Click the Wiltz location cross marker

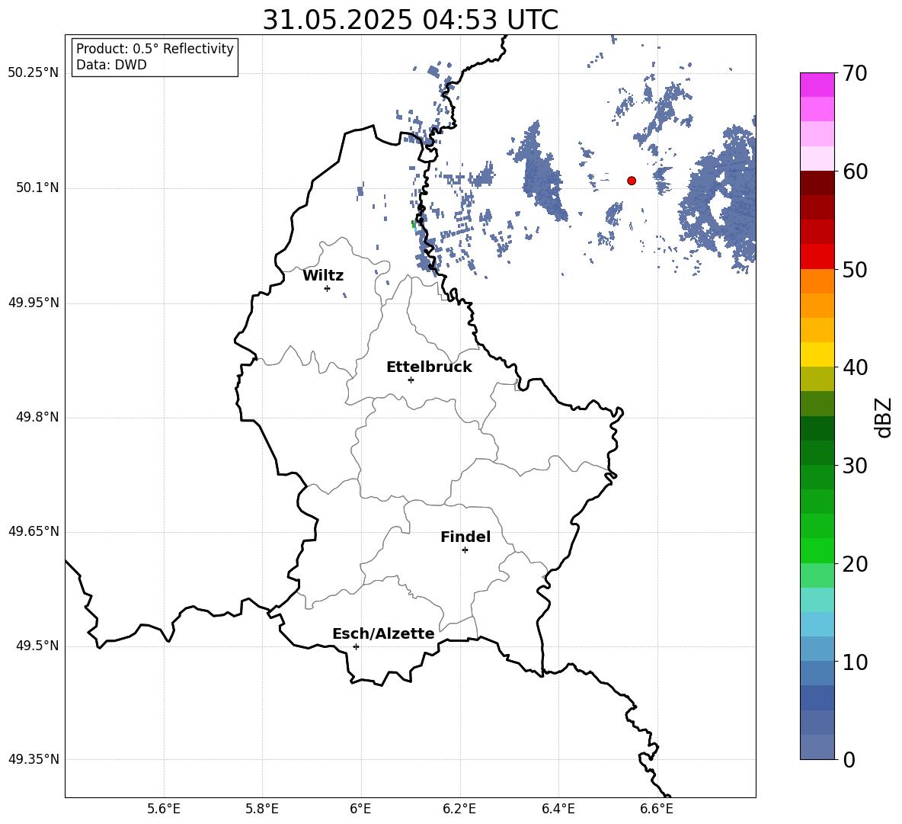(328, 288)
